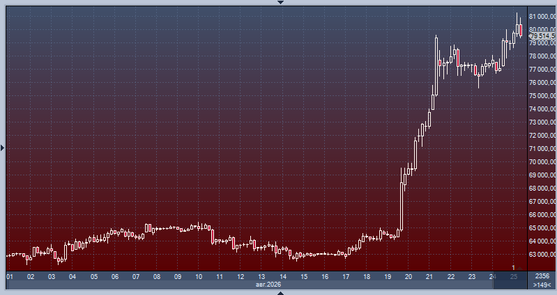Image resolution: width=557 pixels, height=295 pixels.
Task: Click the bottom panel expand arrow
Action: click(x=280, y=293)
